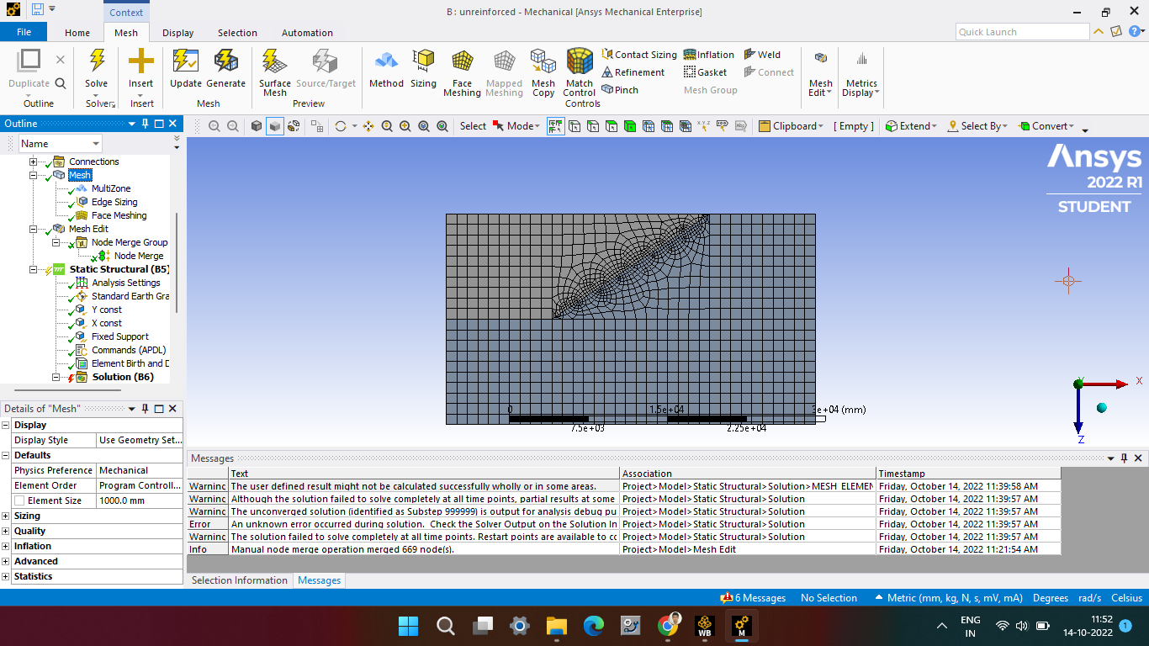Expand the Sizing section in Details
This screenshot has height=646, width=1149.
6,516
